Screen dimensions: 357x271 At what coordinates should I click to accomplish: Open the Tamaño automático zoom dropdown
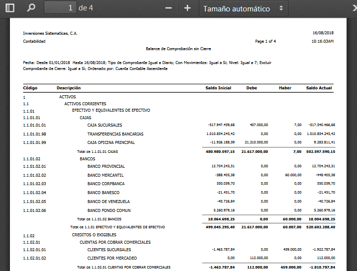click(x=244, y=8)
